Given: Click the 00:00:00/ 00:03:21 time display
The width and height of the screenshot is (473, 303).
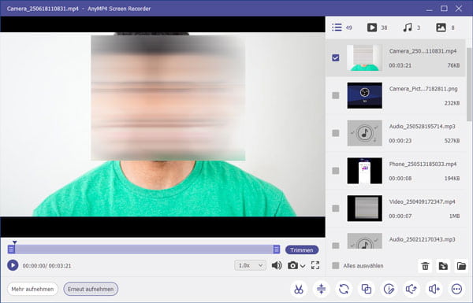Looking at the screenshot, I should pos(47,266).
